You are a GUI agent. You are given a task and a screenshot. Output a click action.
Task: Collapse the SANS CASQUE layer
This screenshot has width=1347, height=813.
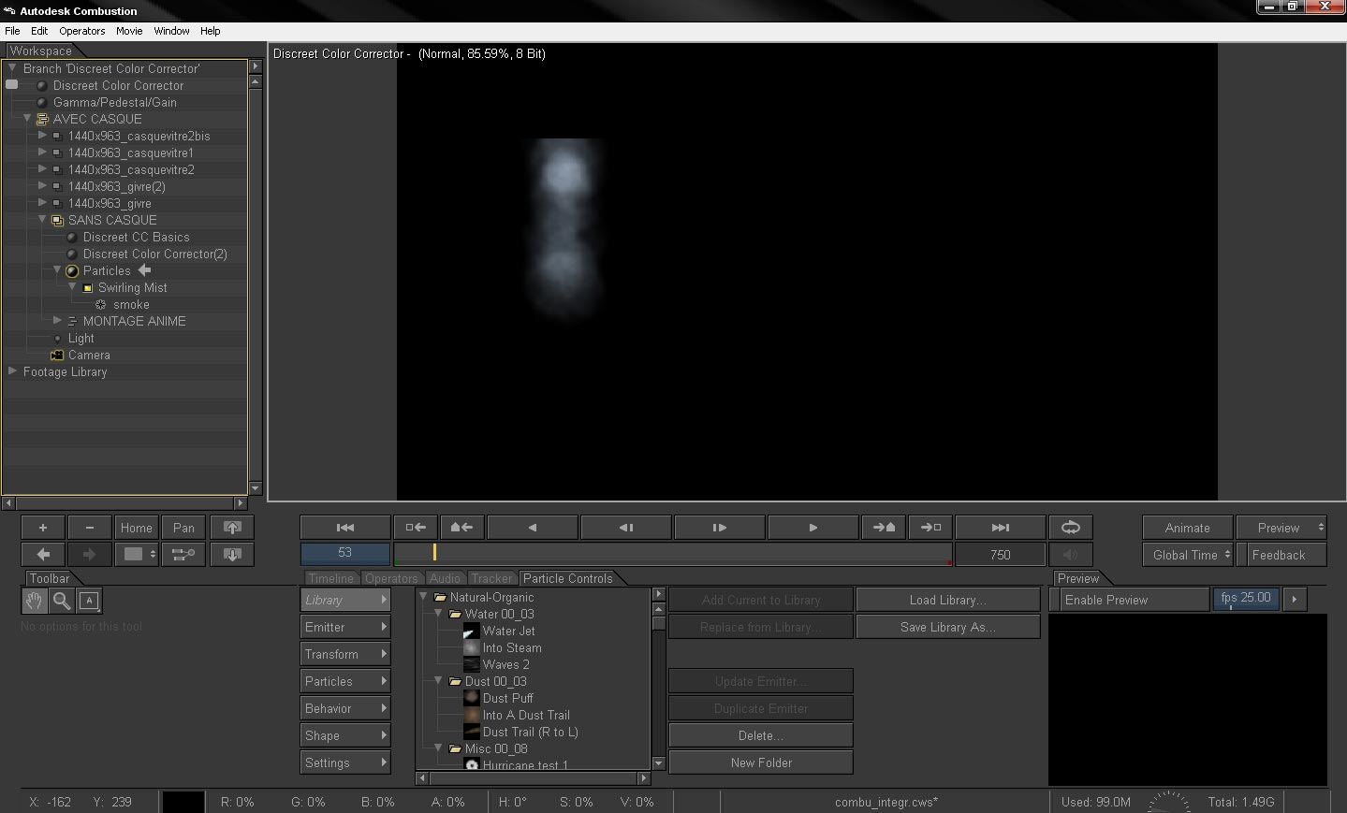point(42,220)
